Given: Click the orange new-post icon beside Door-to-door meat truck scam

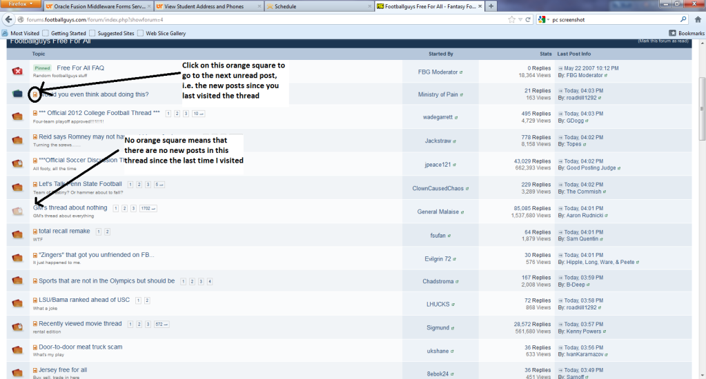Looking at the screenshot, I should [x=35, y=347].
